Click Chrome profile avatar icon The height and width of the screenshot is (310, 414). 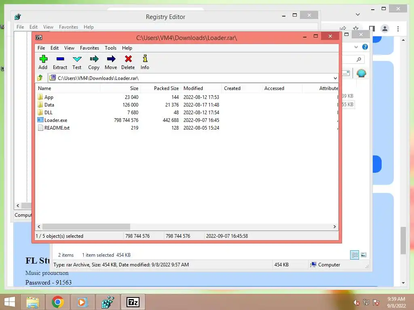[x=385, y=29]
